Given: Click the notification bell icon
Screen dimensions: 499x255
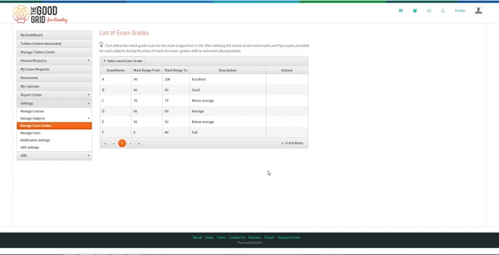Looking at the screenshot, I should pyautogui.click(x=443, y=11).
